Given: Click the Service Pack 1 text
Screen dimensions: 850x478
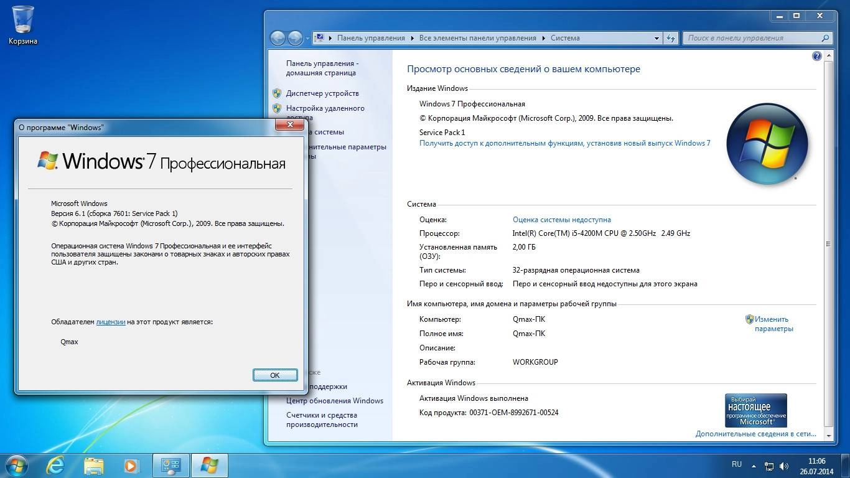Looking at the screenshot, I should point(442,132).
